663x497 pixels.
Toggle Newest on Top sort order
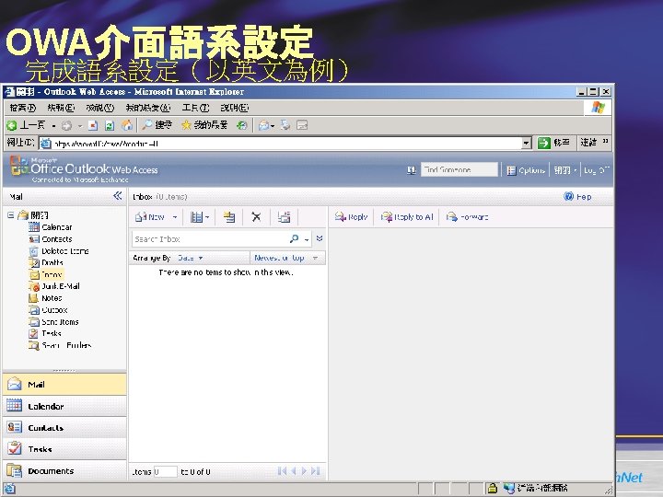286,258
